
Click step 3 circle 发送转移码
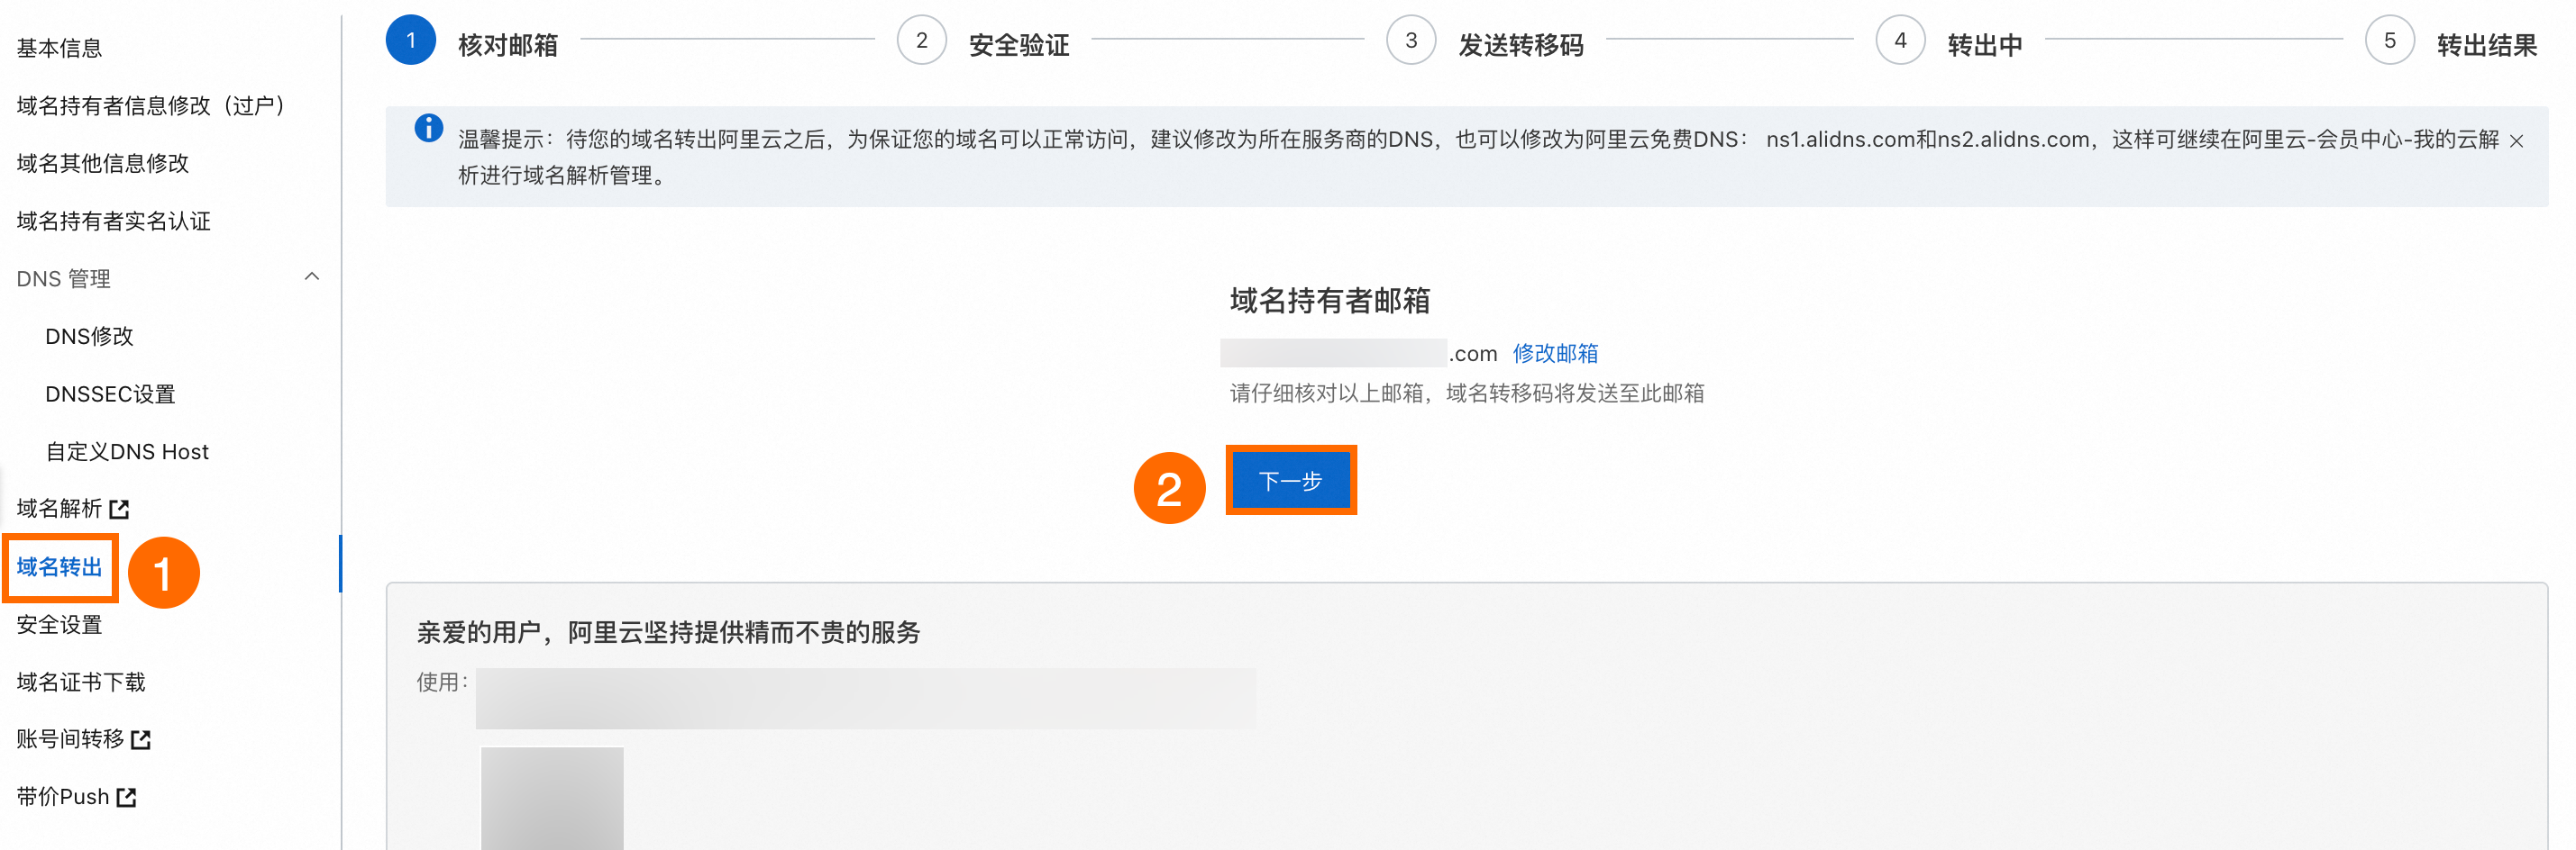1410,41
